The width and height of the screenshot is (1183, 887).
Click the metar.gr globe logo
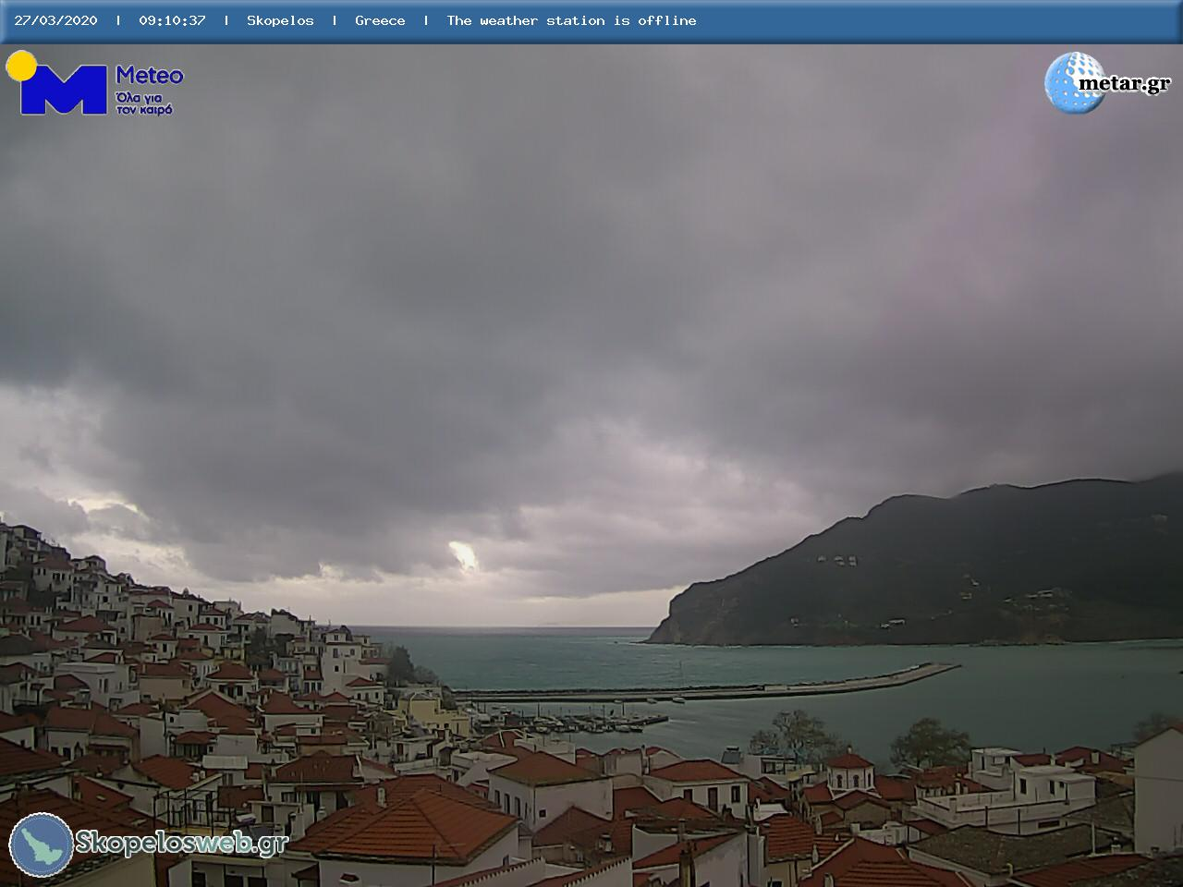click(x=1075, y=83)
